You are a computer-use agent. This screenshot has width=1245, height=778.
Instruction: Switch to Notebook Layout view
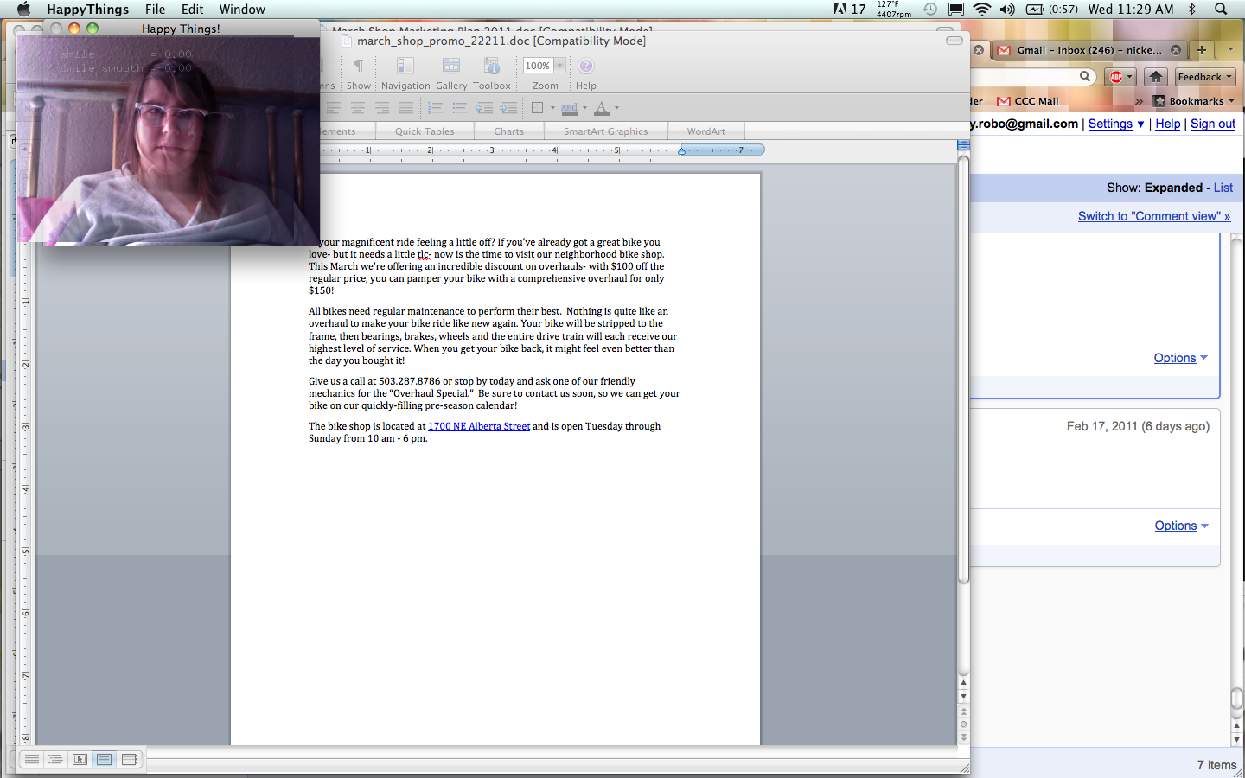coord(129,759)
